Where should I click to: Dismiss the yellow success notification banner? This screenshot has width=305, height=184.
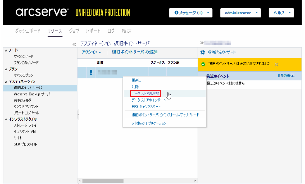pyautogui.click(x=276, y=64)
